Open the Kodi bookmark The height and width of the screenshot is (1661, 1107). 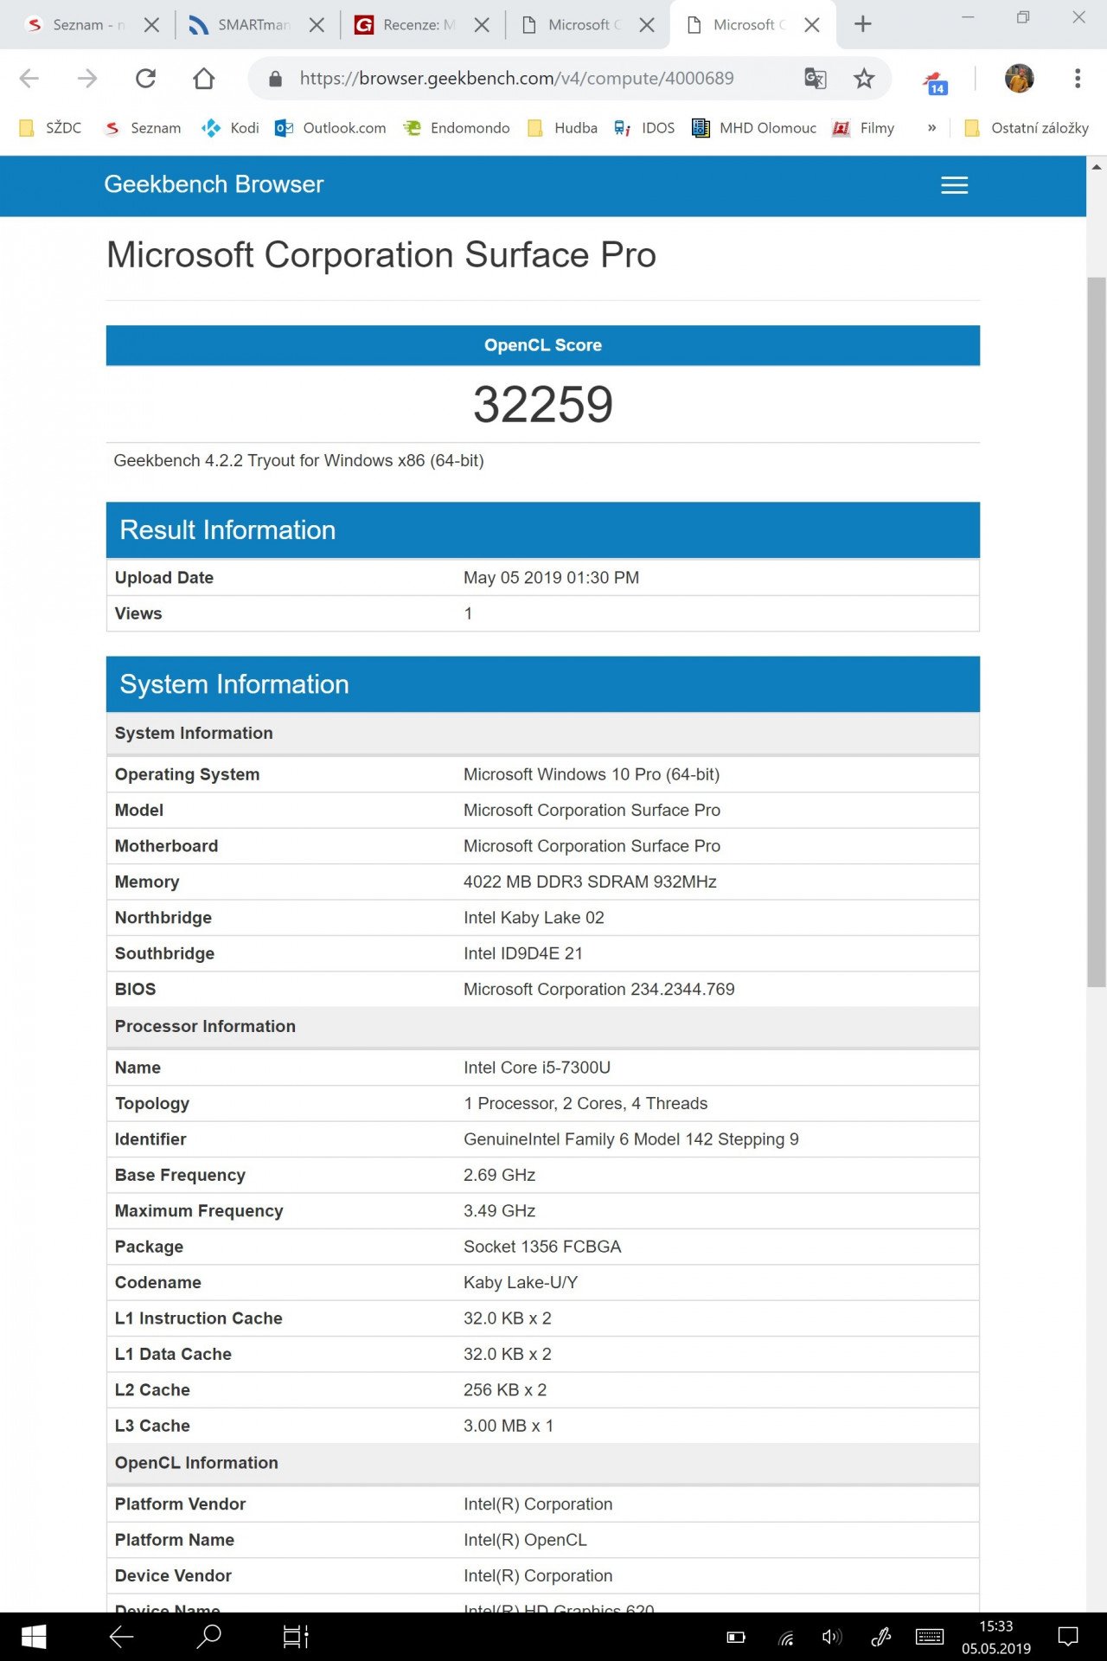(230, 128)
